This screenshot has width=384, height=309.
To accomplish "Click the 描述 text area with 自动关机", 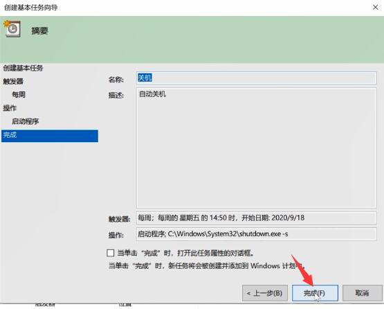I will (x=256, y=148).
